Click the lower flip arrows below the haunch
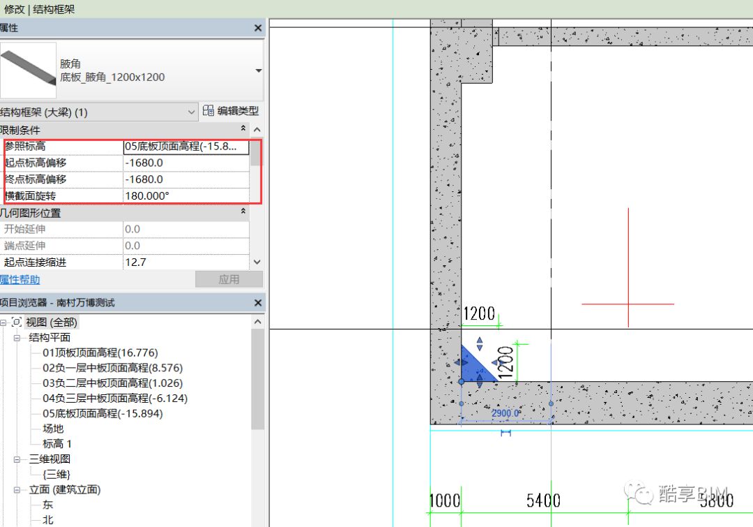753x527 pixels. (x=479, y=382)
